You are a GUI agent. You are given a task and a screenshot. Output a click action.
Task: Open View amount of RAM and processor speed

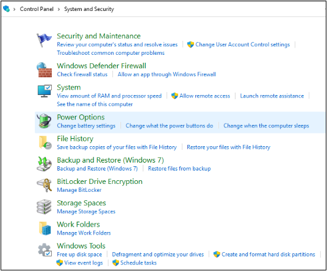tap(109, 96)
